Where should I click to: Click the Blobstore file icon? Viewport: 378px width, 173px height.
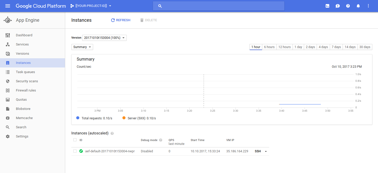pos(8,109)
